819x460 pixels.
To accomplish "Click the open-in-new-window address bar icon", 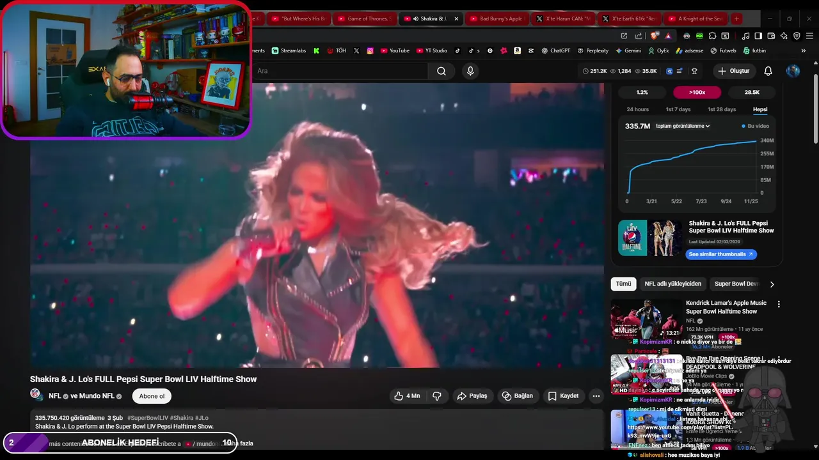I will point(624,36).
